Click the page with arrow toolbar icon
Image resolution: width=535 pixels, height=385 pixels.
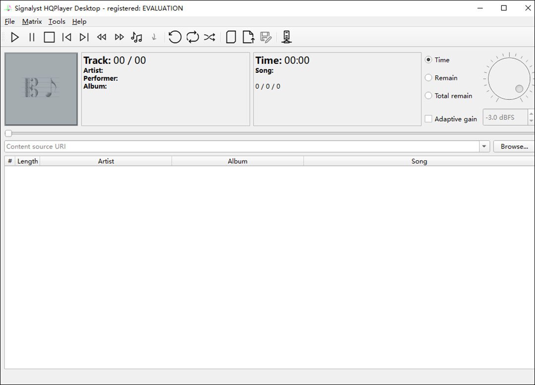248,37
